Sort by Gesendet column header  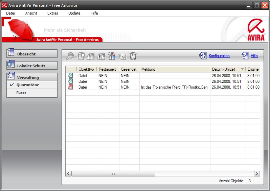(129, 69)
